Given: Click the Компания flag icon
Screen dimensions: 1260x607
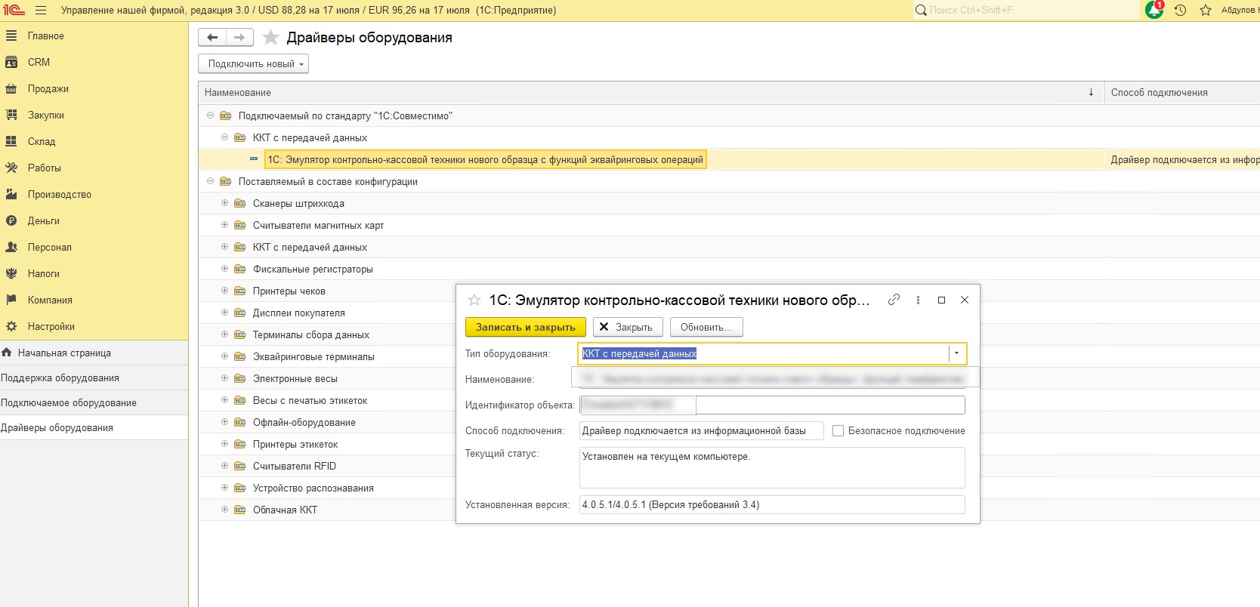Looking at the screenshot, I should coord(11,300).
